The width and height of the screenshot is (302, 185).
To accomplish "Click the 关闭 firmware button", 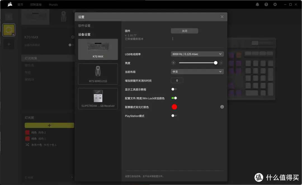I will 185,31.
